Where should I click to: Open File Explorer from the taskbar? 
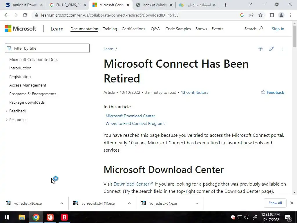click(x=21, y=217)
